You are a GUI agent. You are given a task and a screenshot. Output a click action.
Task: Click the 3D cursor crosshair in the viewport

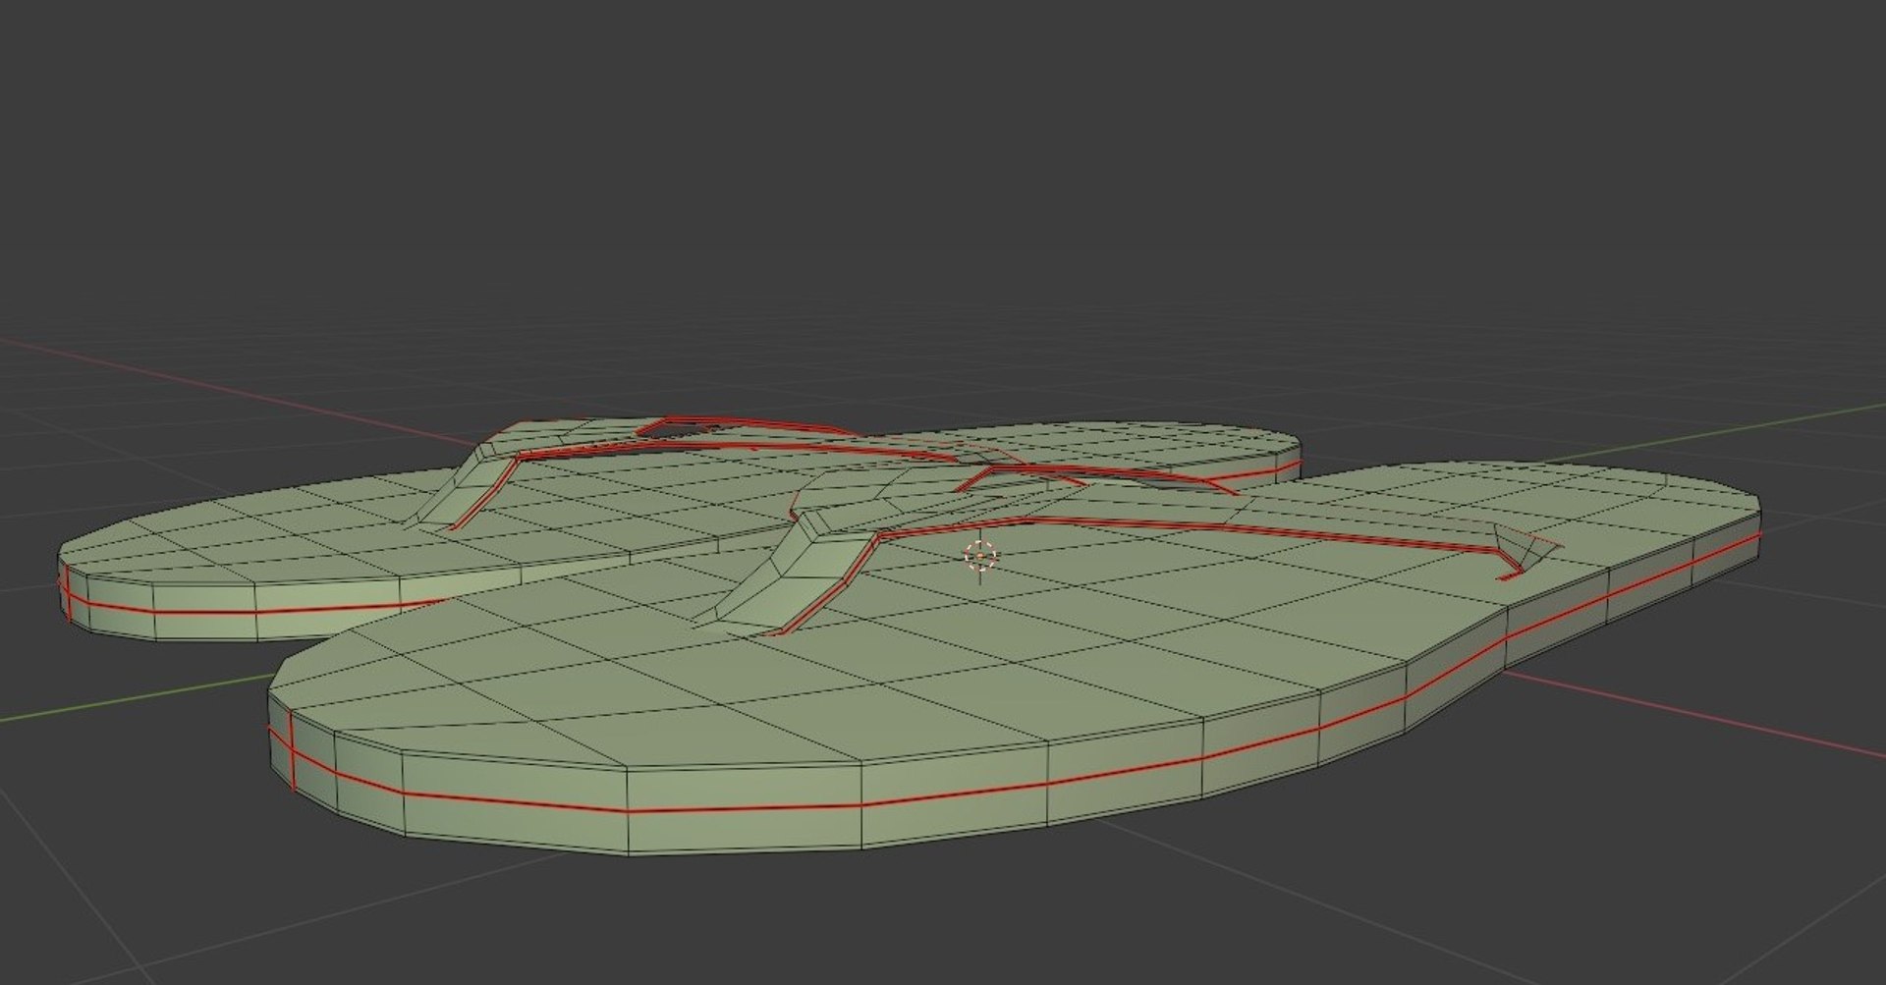tap(980, 557)
